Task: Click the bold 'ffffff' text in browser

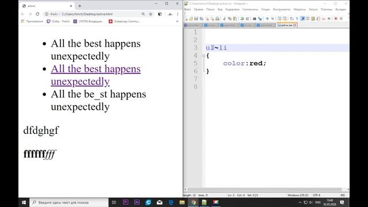Action: coord(34,154)
